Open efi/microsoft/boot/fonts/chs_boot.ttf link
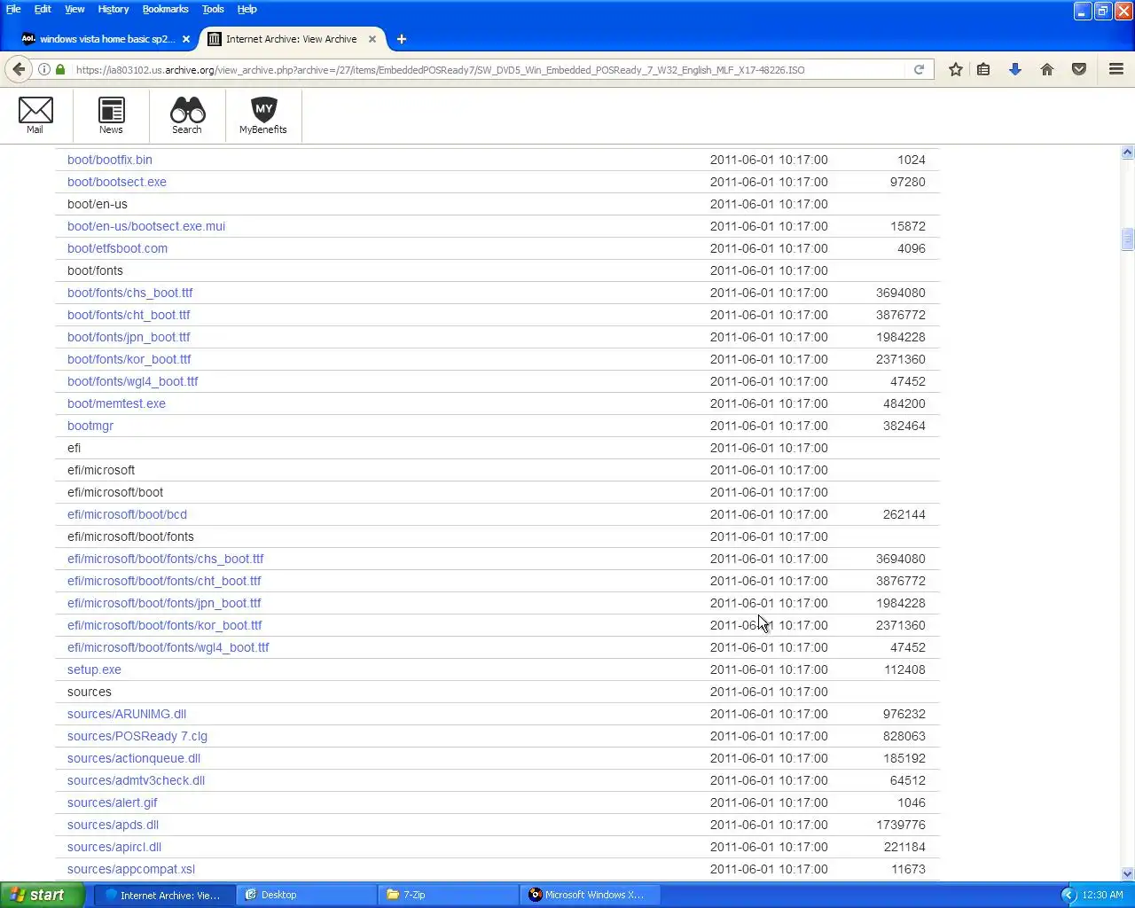 166,559
